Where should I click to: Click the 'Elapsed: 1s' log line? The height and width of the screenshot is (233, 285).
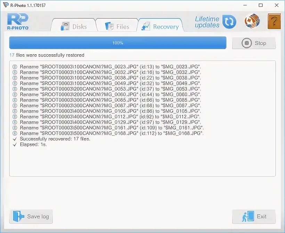pos(33,145)
